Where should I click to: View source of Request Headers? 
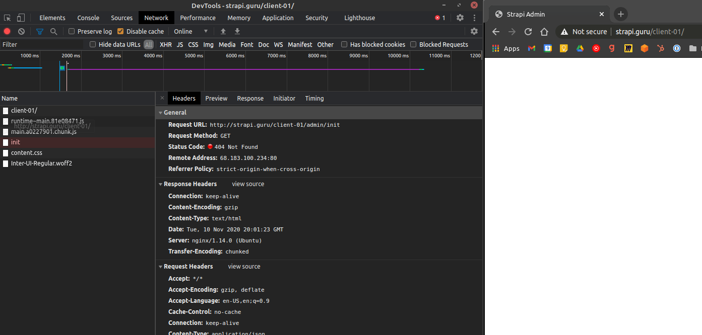coord(244,266)
